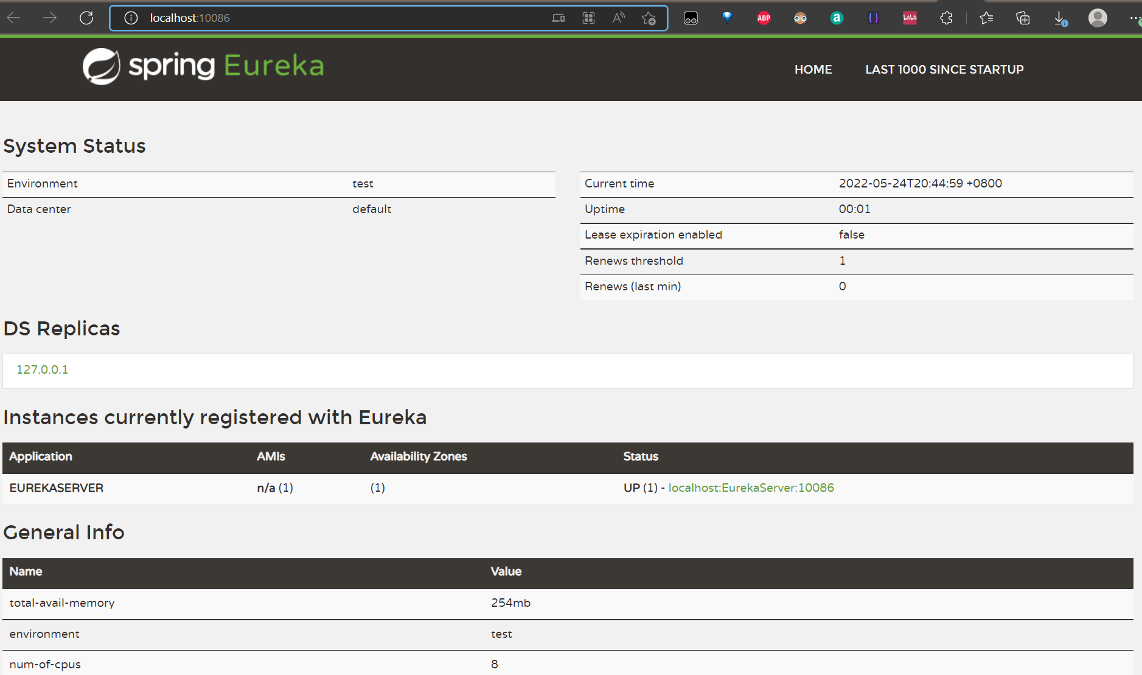The height and width of the screenshot is (675, 1142).
Task: Click the environment row name in General Info
Action: pos(44,634)
